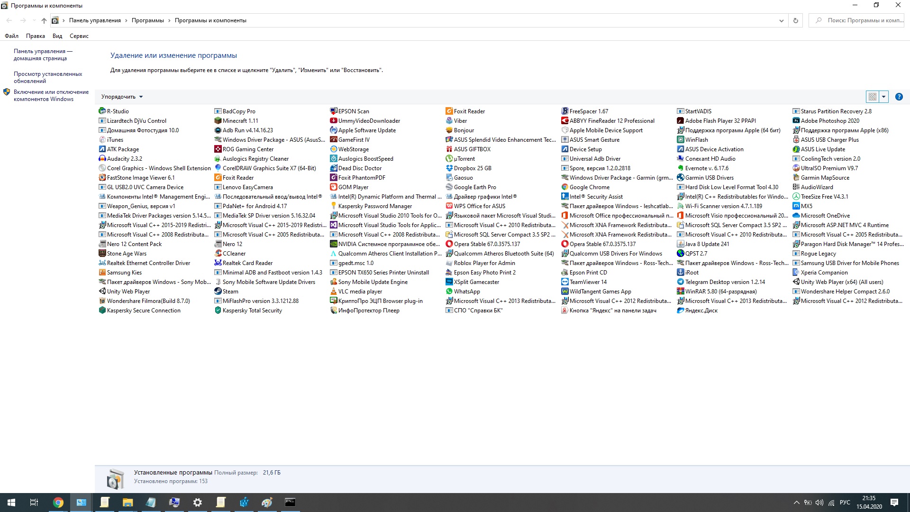910x512 pixels.
Task: Click the Telegram Desktop icon
Action: 680,282
